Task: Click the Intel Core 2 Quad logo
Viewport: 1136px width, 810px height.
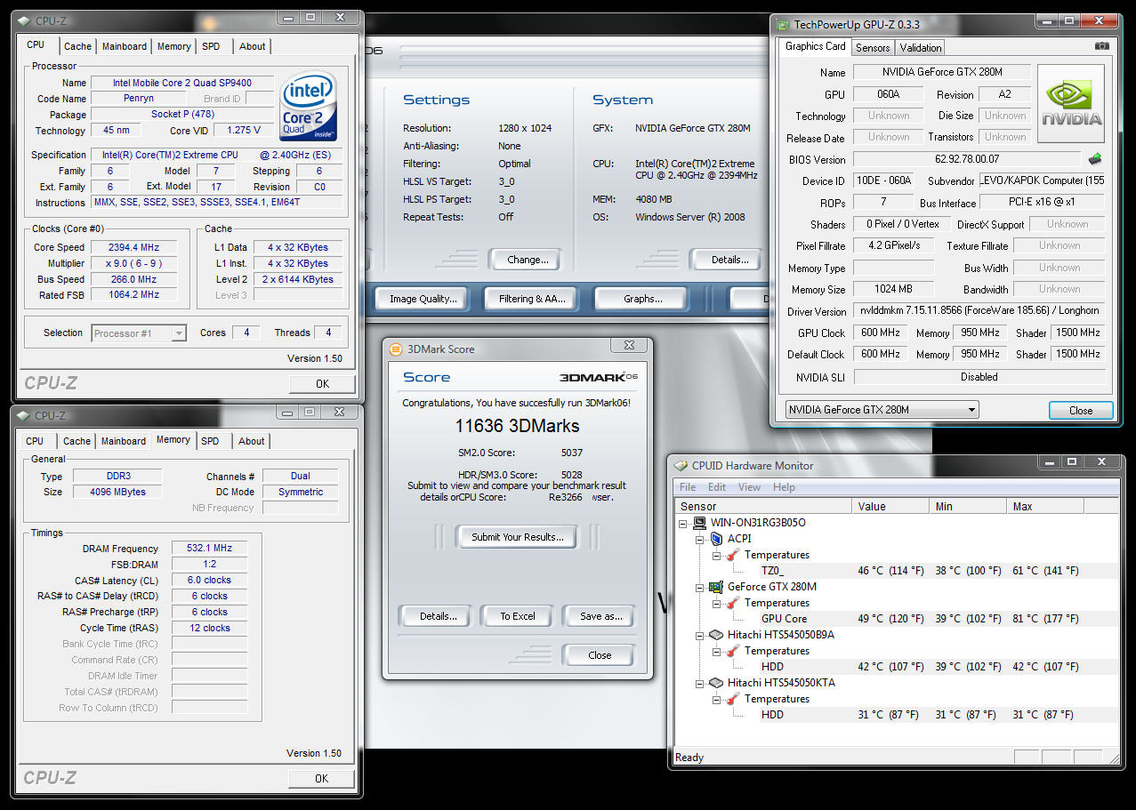Action: click(309, 105)
